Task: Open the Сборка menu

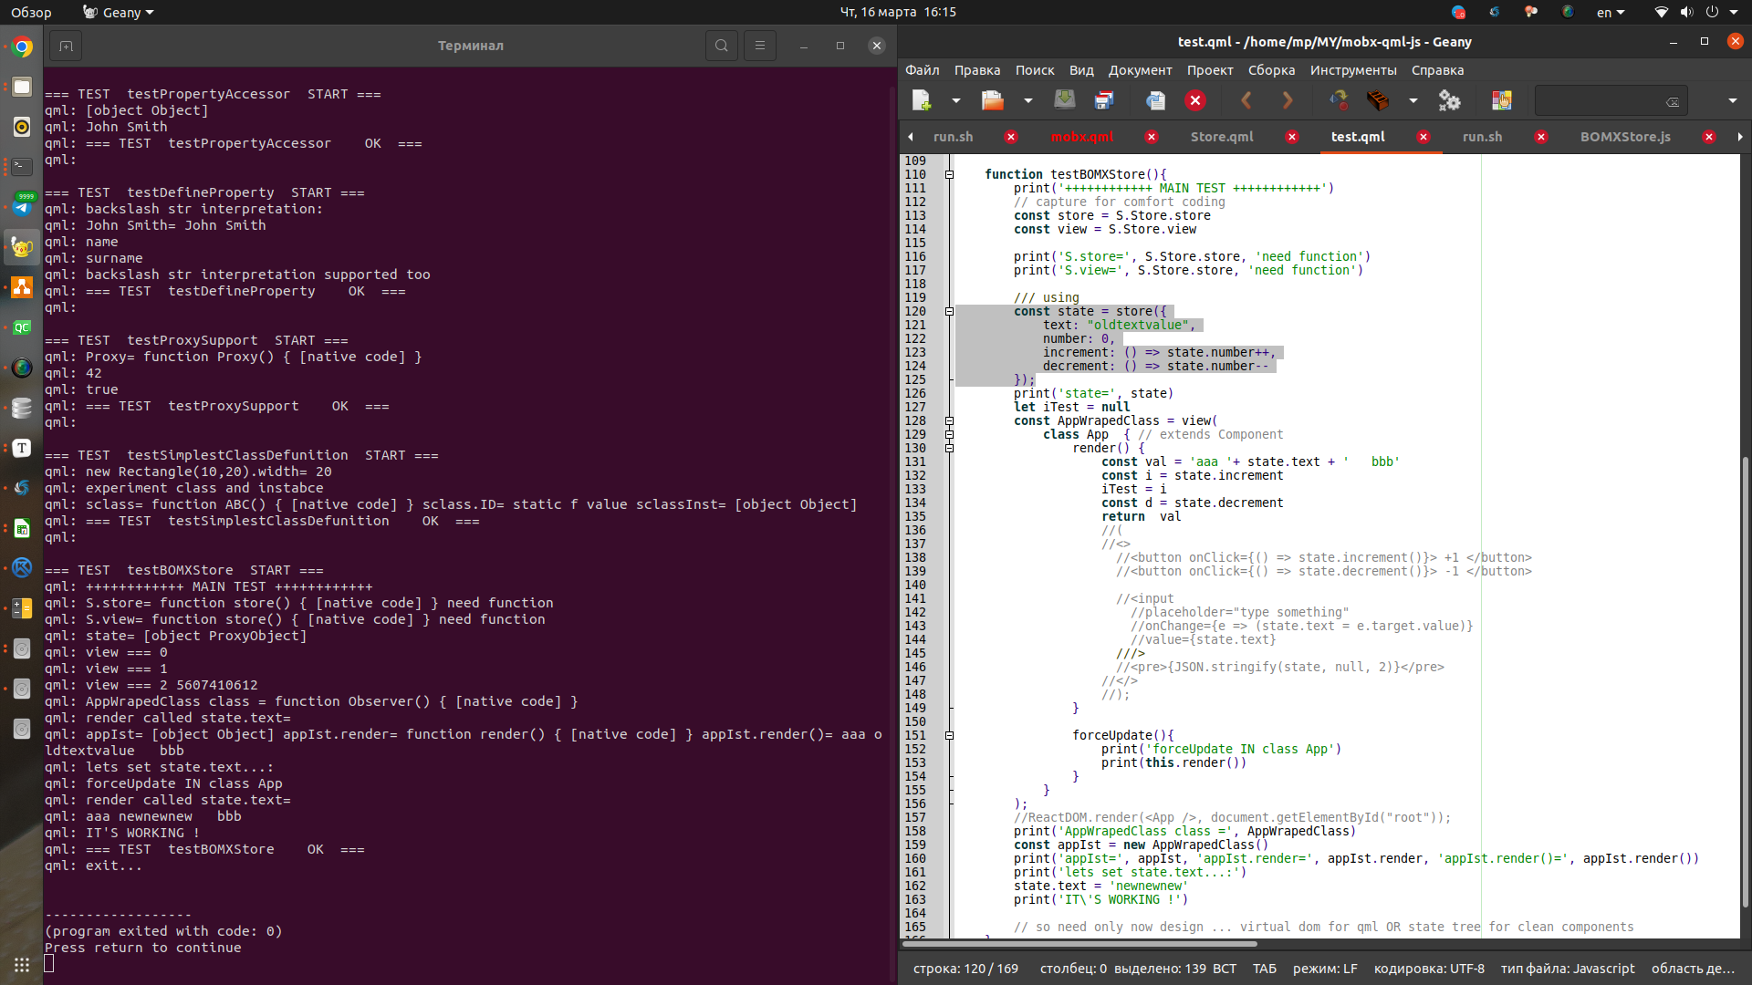Action: pyautogui.click(x=1271, y=70)
